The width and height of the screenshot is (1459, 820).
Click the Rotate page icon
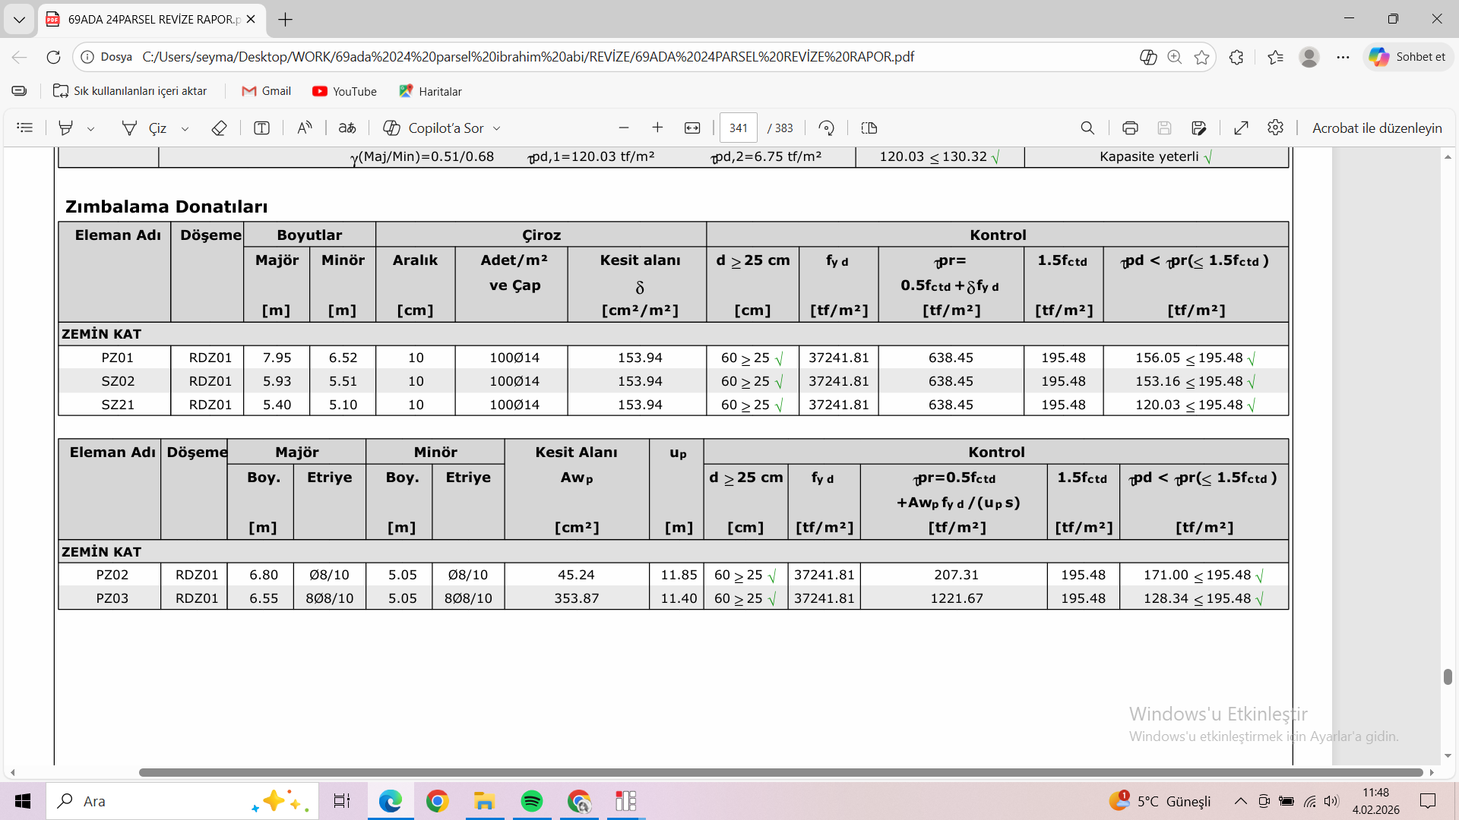(826, 128)
